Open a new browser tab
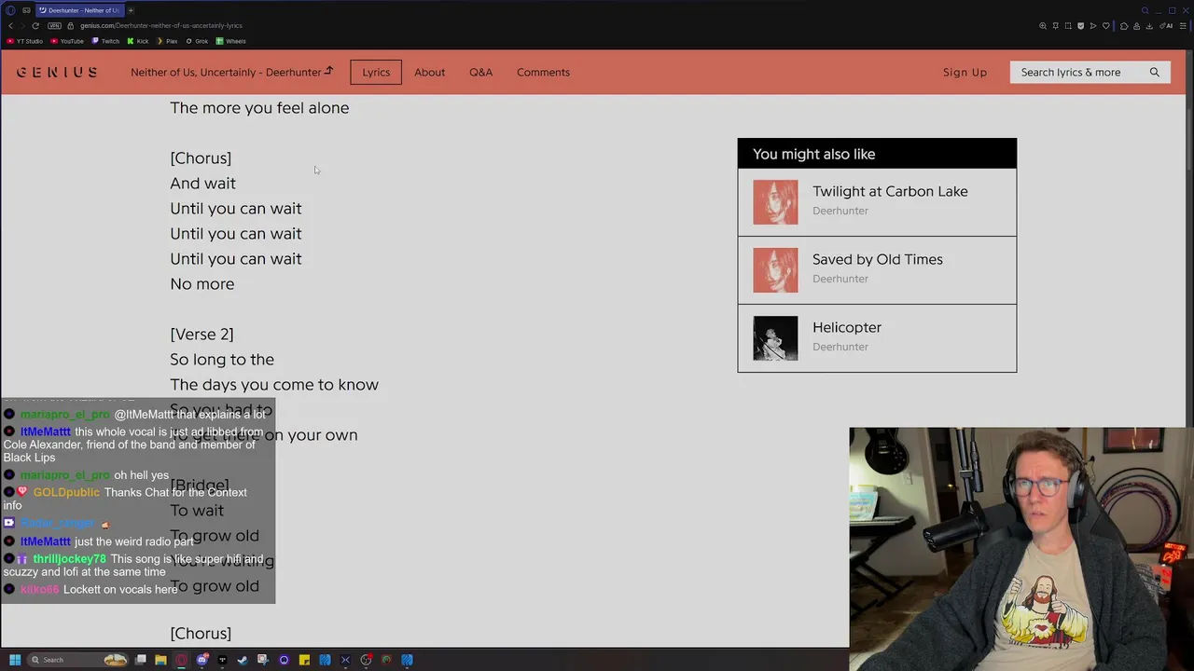This screenshot has width=1194, height=671. pos(131,10)
